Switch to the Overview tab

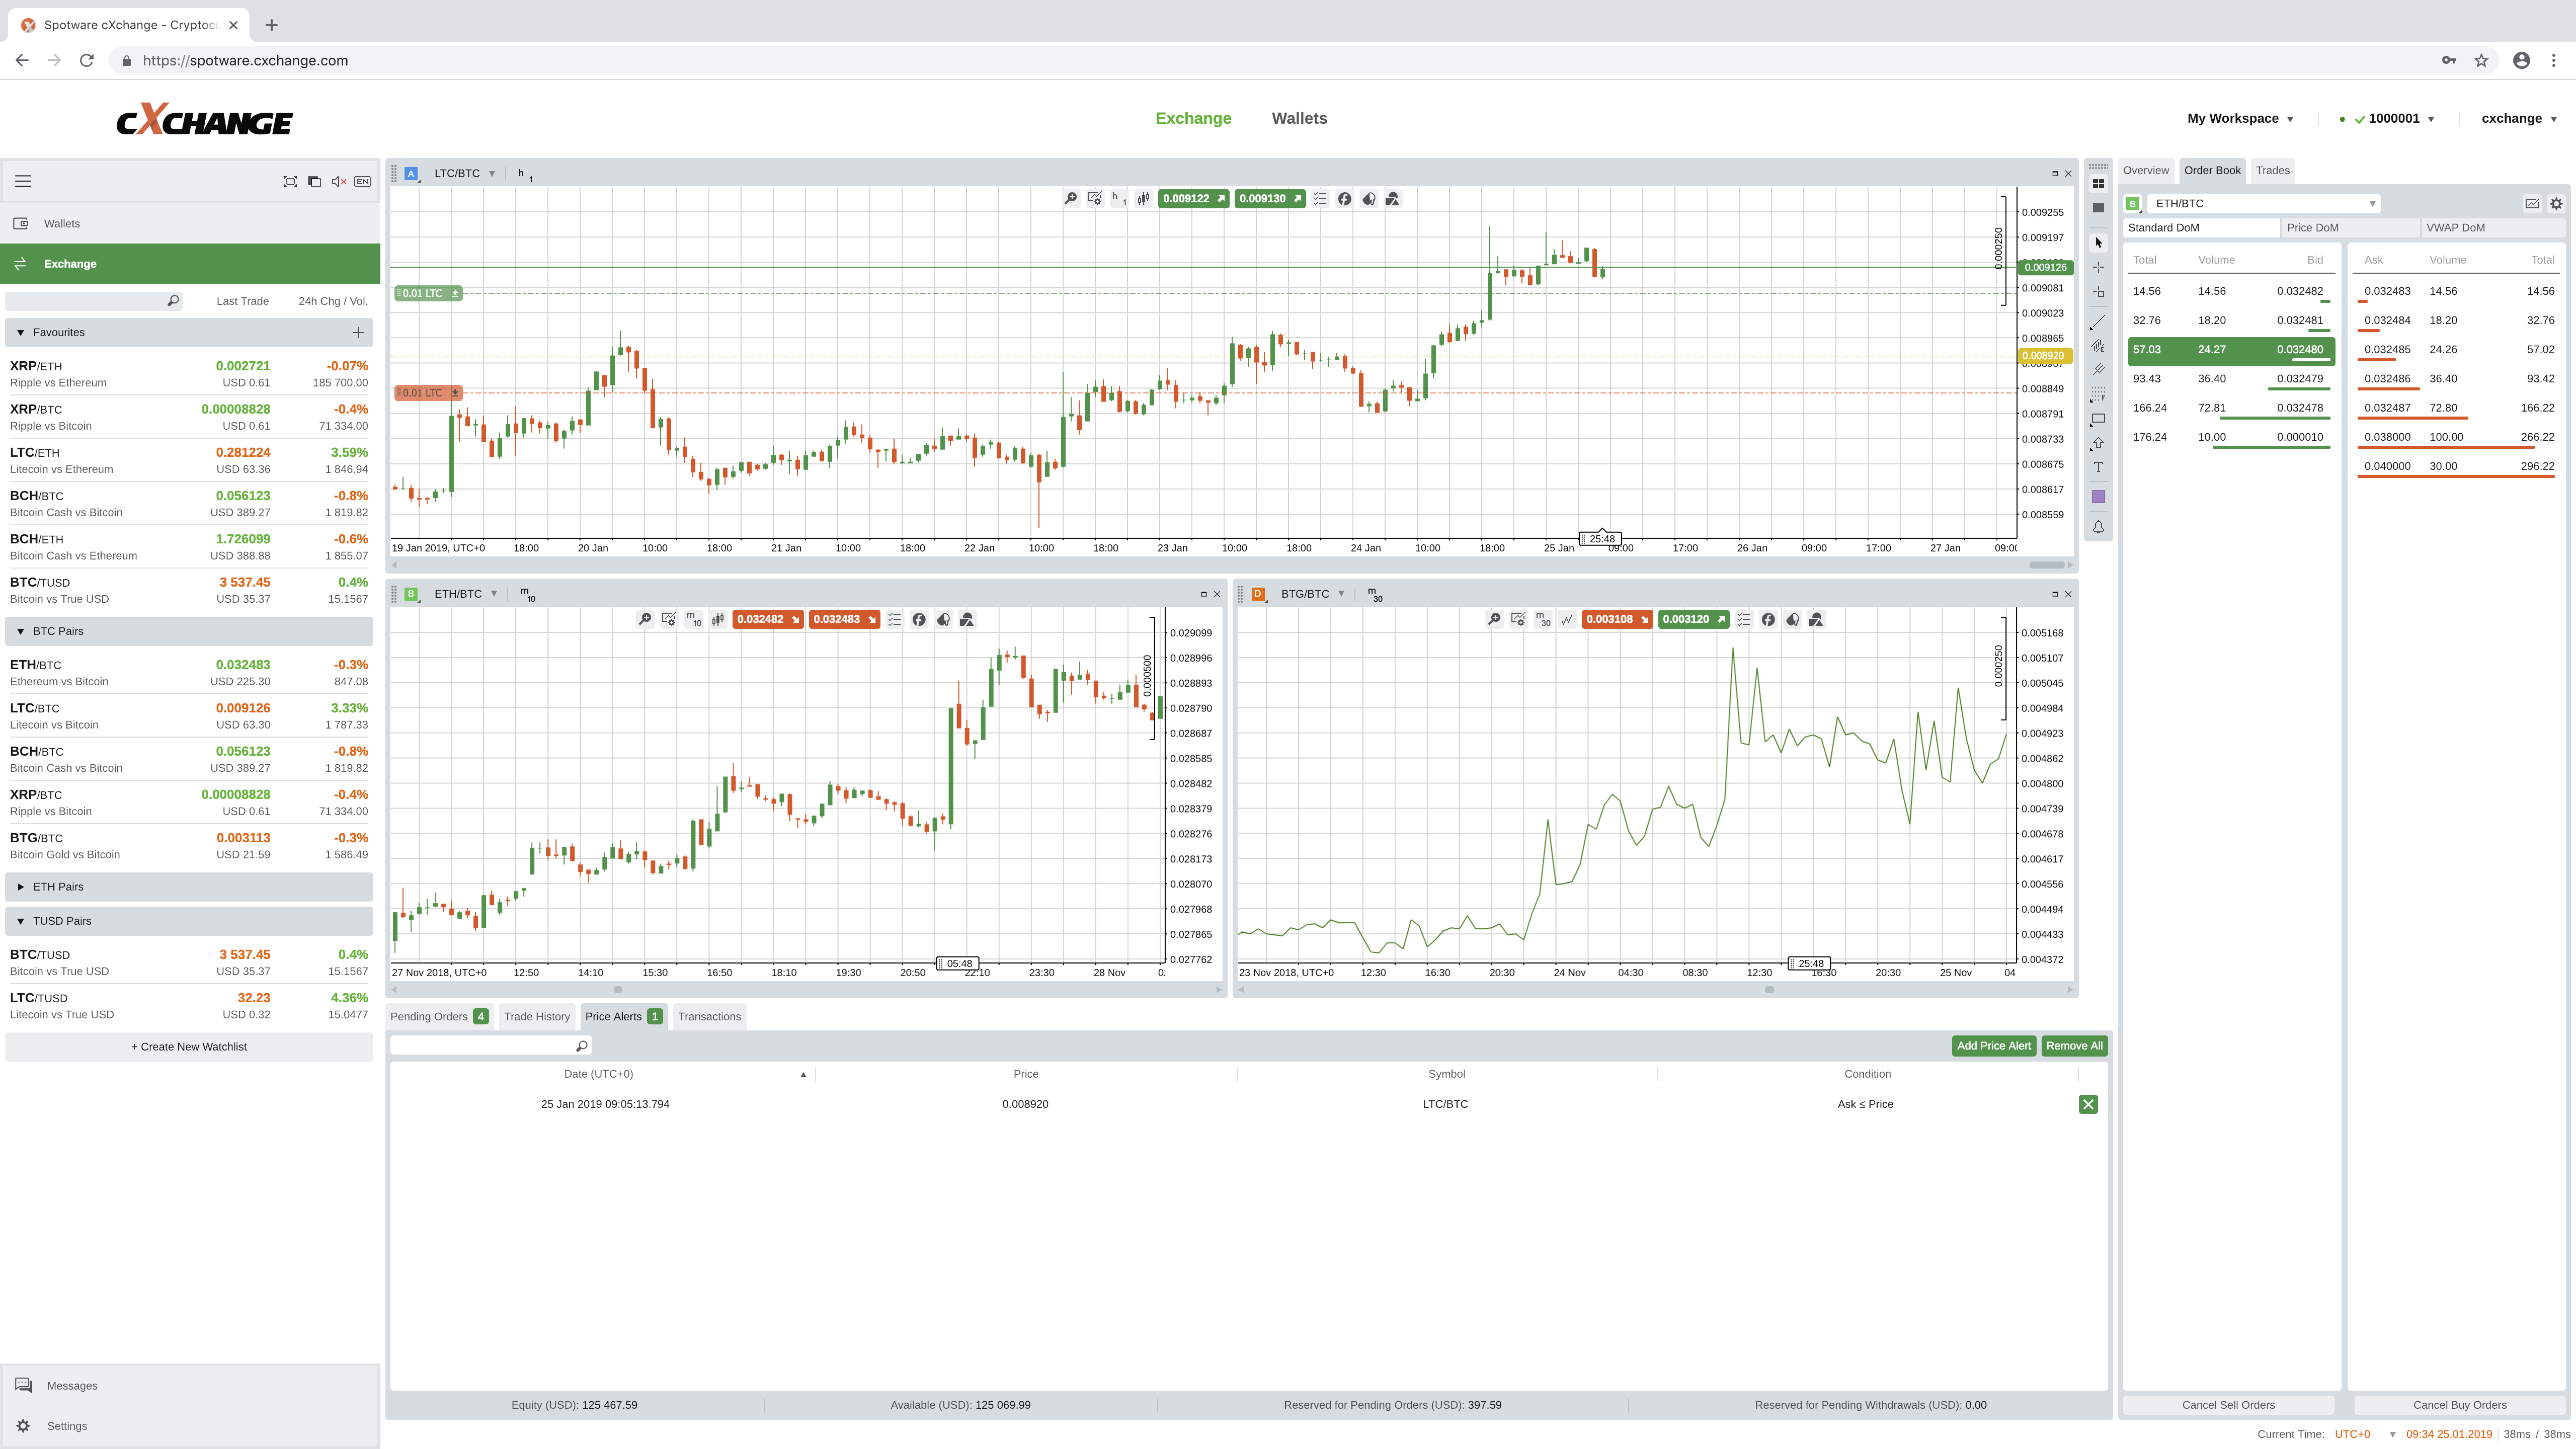pyautogui.click(x=2146, y=170)
